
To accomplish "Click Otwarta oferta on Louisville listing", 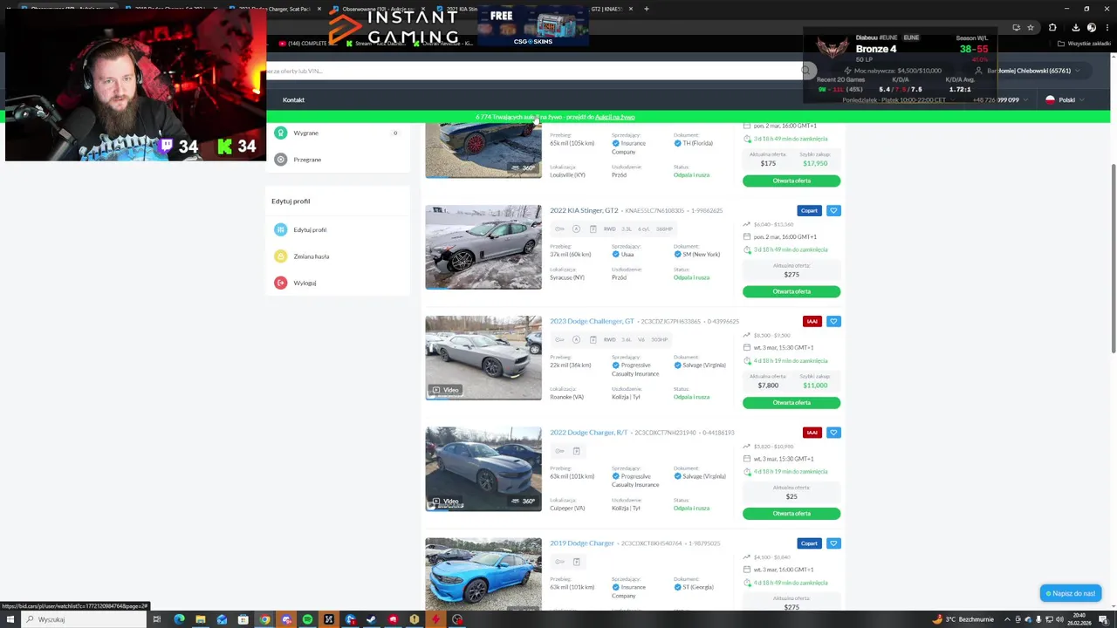I will 791,181.
